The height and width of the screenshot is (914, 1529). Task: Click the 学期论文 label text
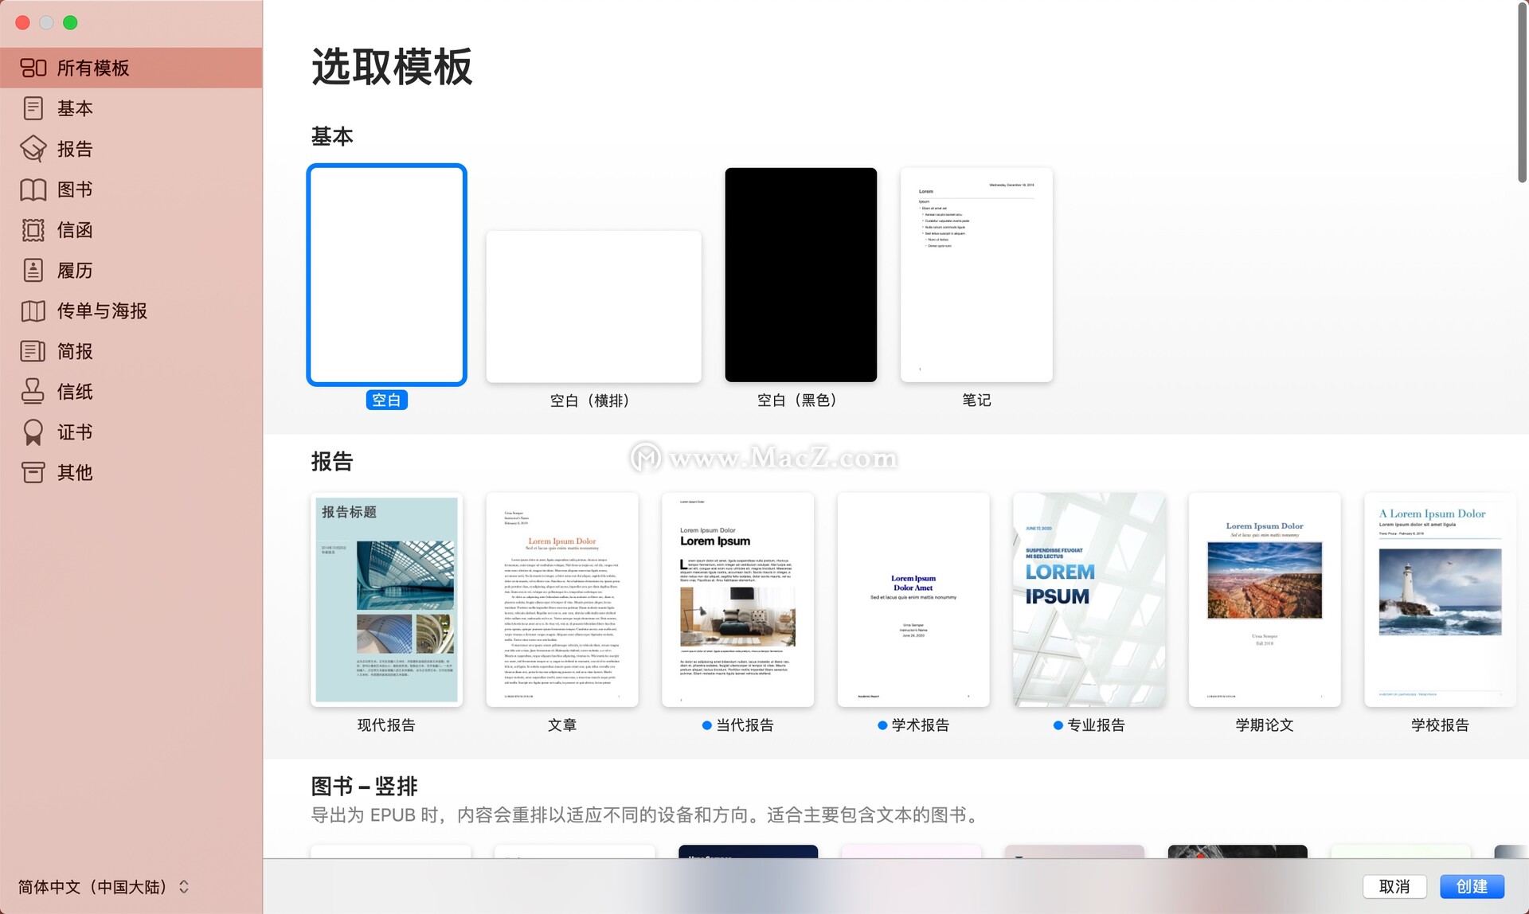pos(1265,725)
